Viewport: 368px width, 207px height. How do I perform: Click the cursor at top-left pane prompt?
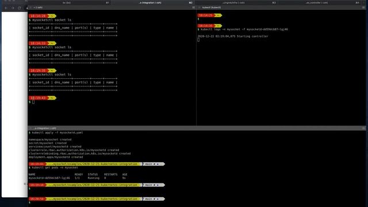coord(33,102)
